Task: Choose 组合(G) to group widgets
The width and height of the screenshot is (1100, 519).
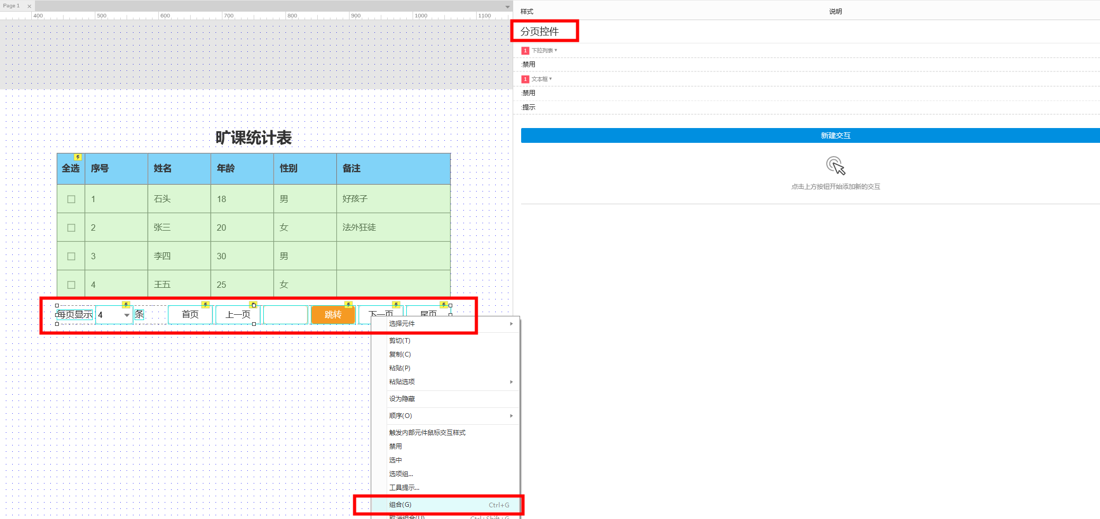Action: tap(445, 505)
